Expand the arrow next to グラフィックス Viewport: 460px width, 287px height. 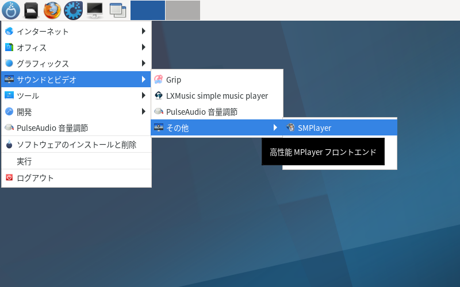click(x=143, y=63)
